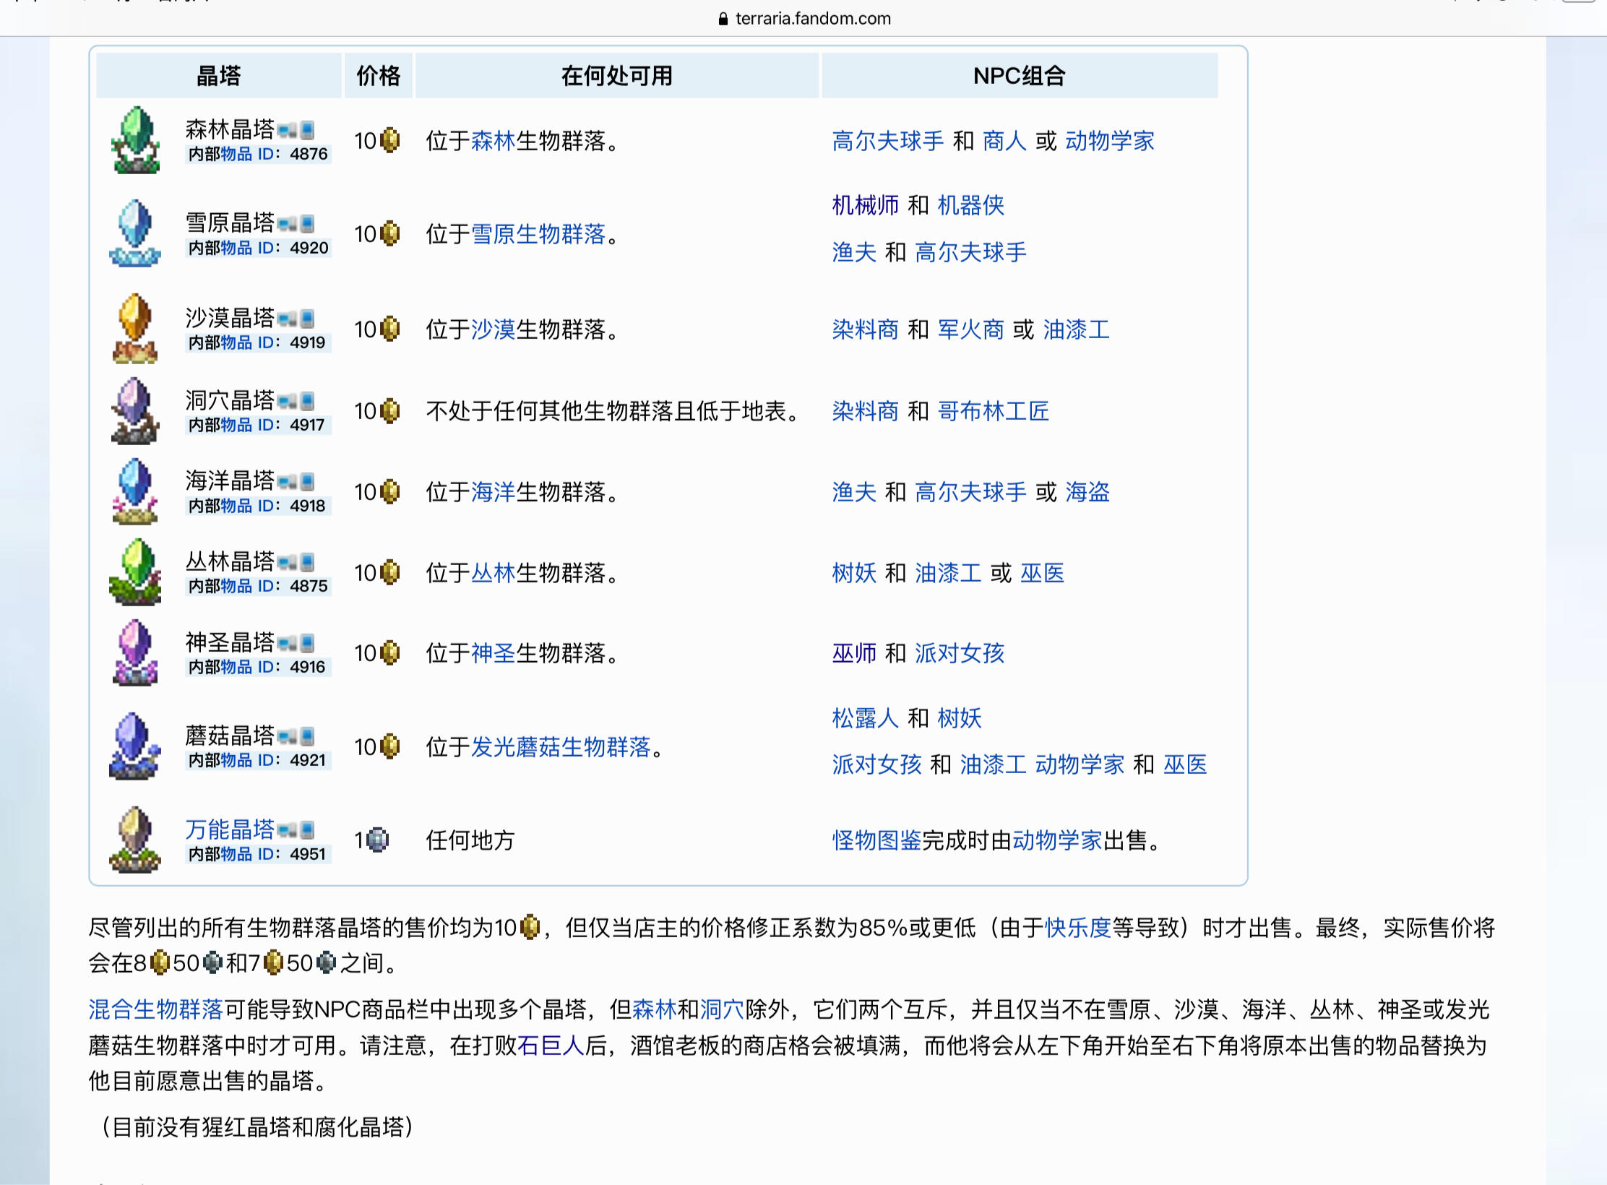Open the 商人 NPC link
Screen dimensions: 1607x1185
click(1004, 140)
